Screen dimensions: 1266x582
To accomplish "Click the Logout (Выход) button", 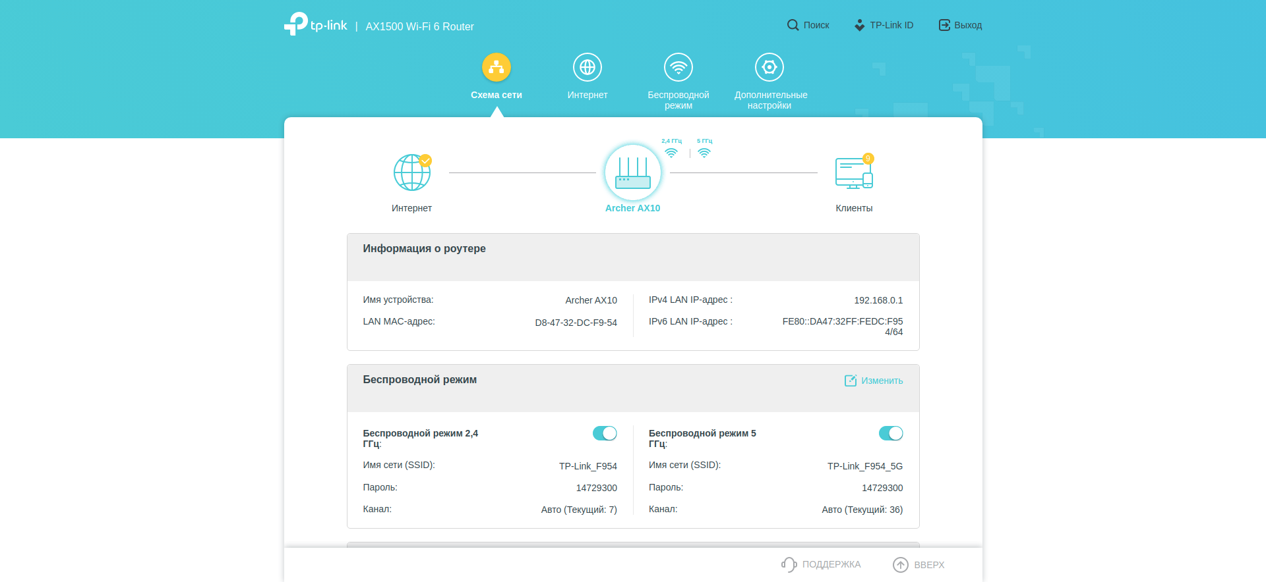I will coord(960,25).
